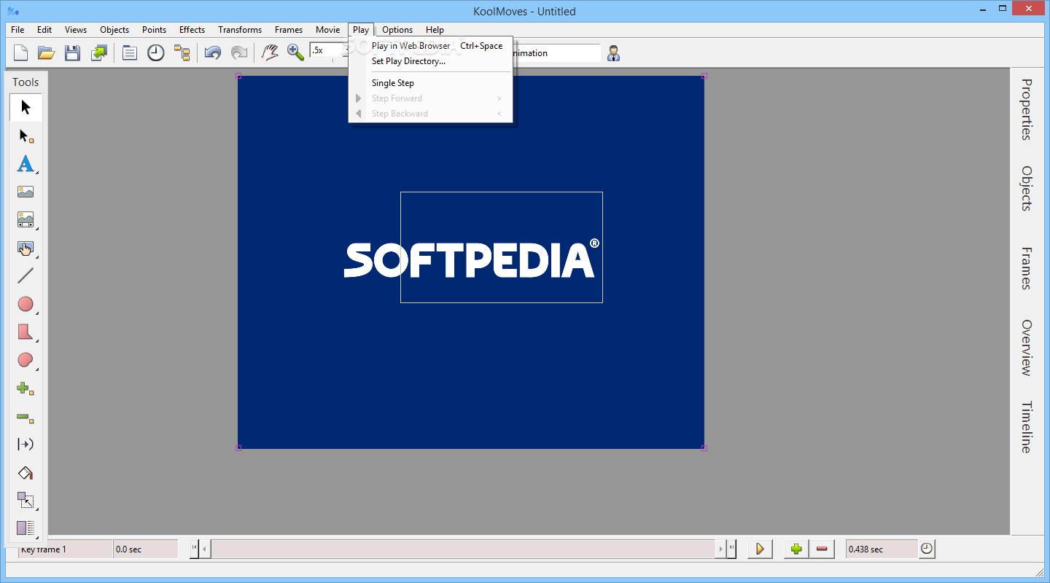The image size is (1050, 583).
Task: Open the zoom level .5x combo box
Action: (328, 50)
